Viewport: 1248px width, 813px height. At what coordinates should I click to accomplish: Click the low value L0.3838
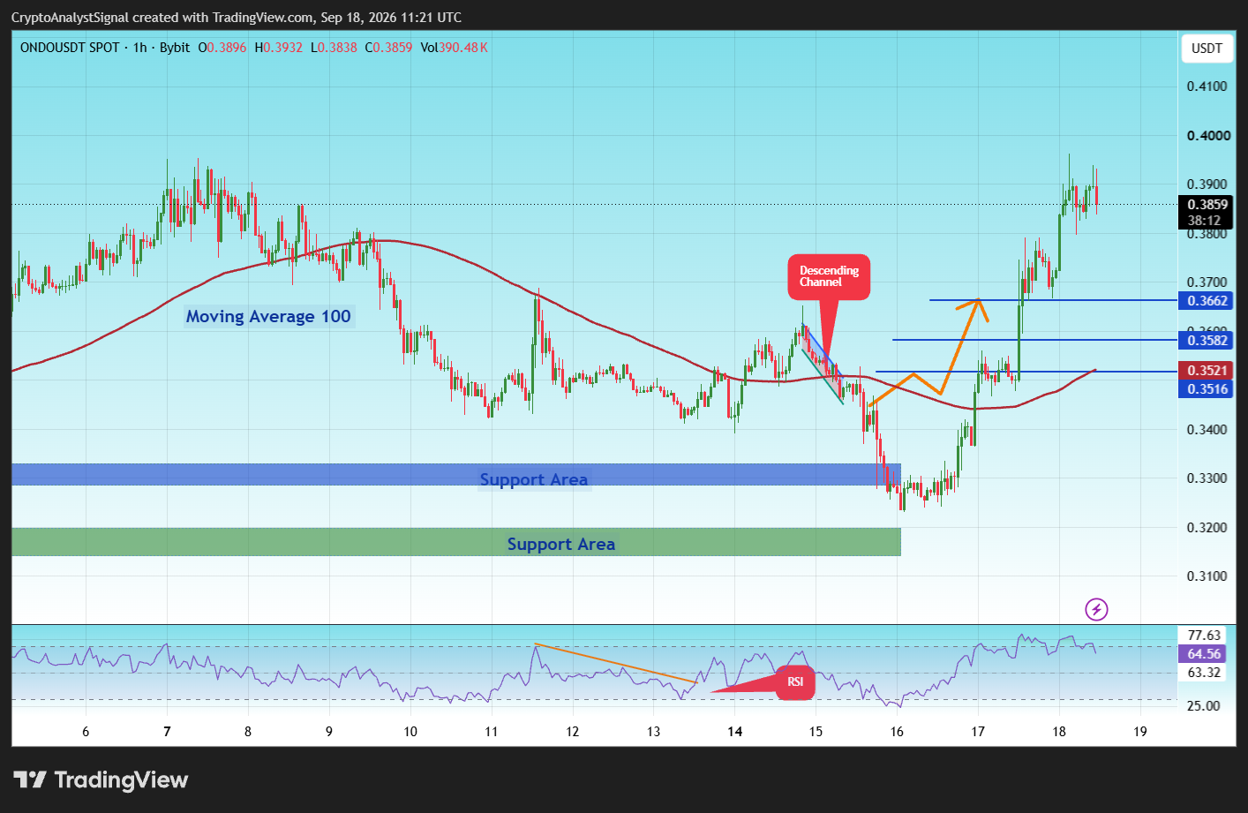[333, 48]
